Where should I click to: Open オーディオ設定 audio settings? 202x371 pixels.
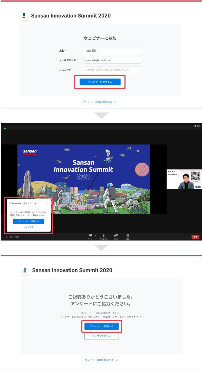(13, 237)
